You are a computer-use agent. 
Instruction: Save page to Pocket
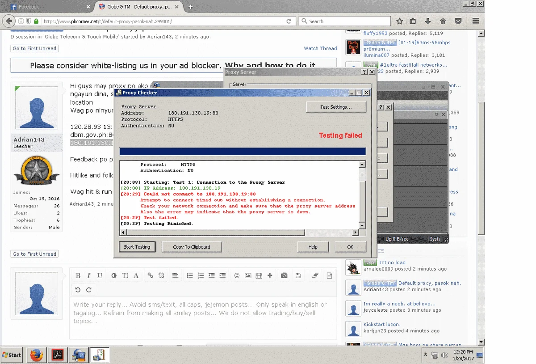458,21
